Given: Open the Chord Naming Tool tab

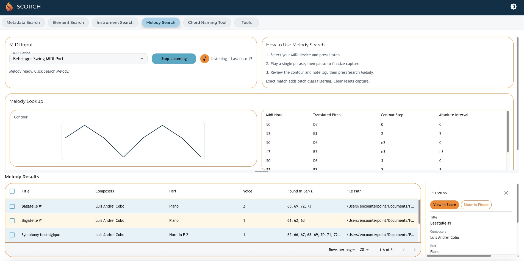Looking at the screenshot, I should [x=207, y=22].
